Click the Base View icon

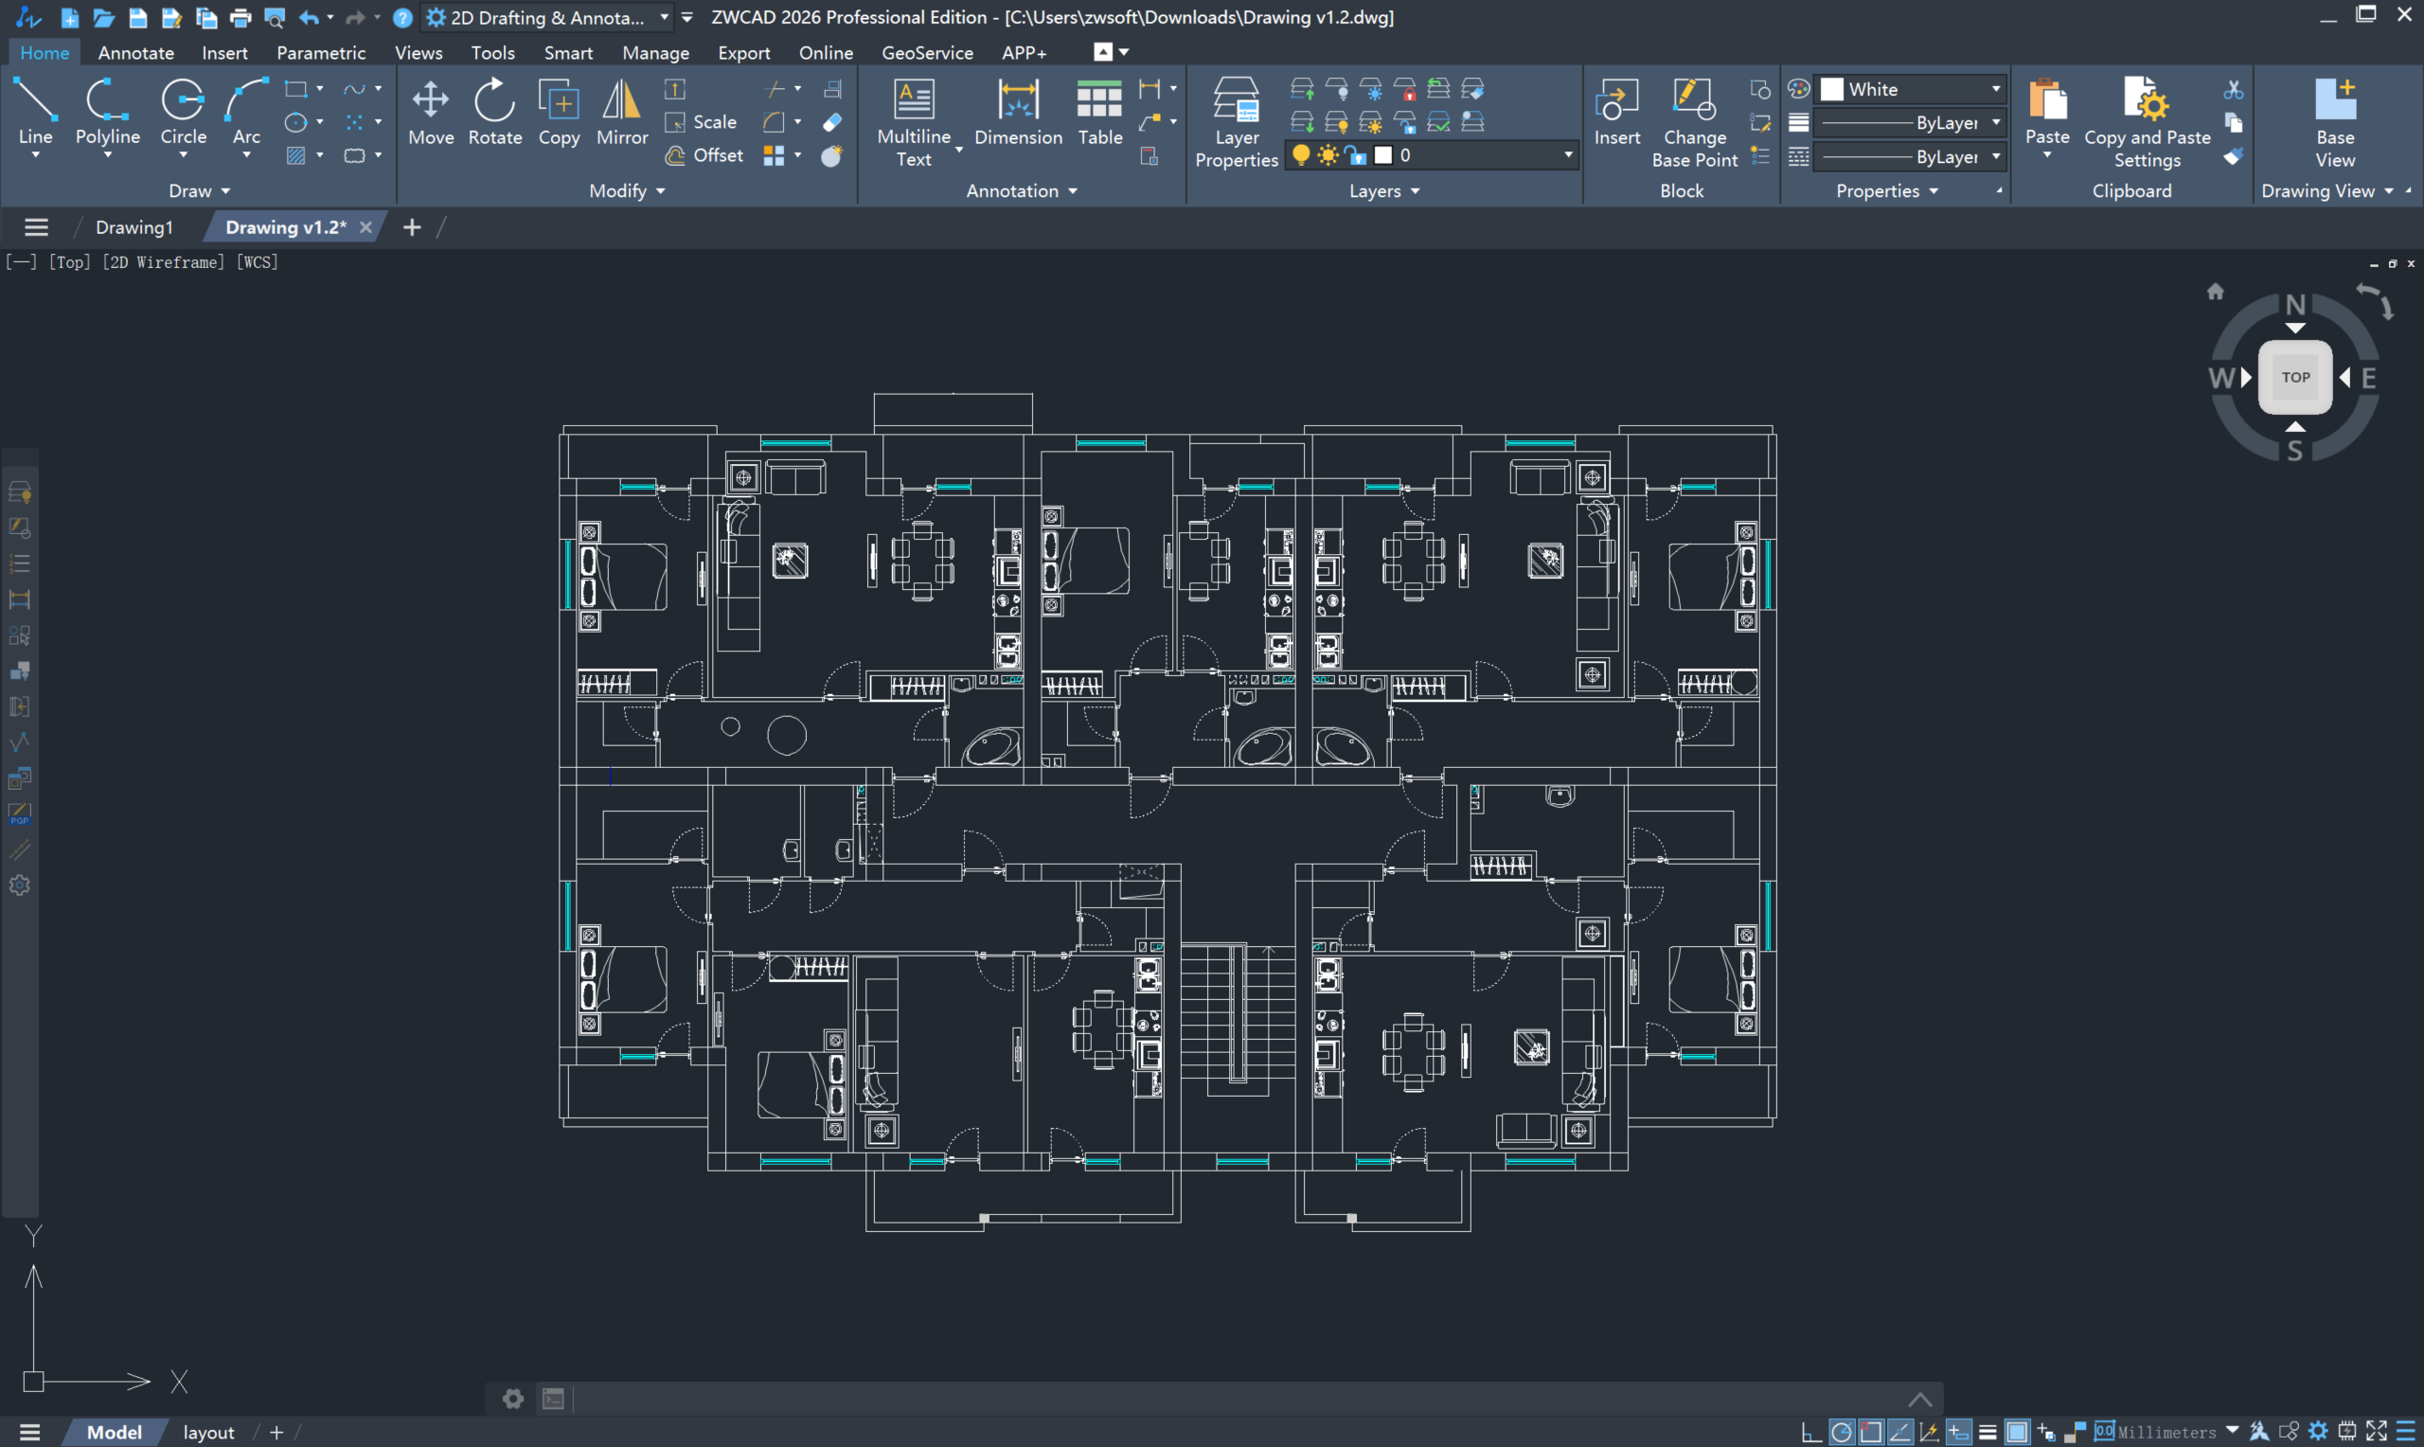coord(2334,122)
